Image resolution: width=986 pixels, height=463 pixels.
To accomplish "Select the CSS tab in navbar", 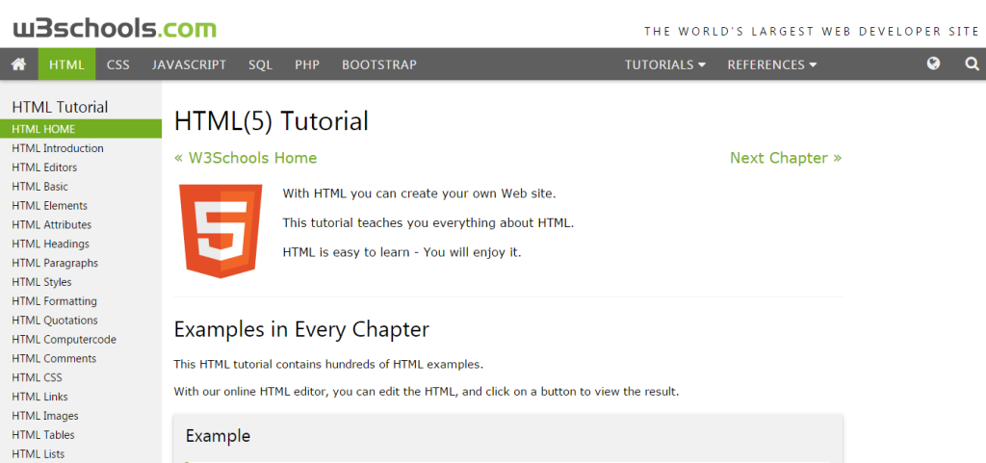I will (x=118, y=64).
